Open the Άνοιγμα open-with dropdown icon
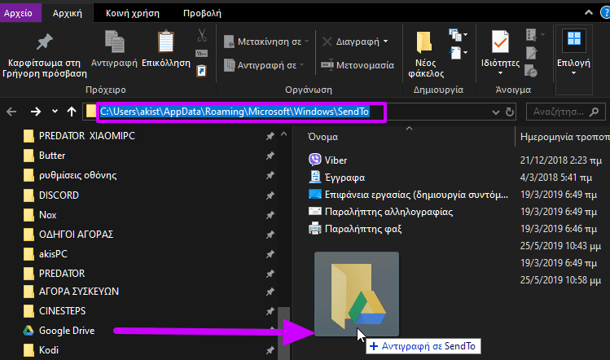 pos(535,35)
